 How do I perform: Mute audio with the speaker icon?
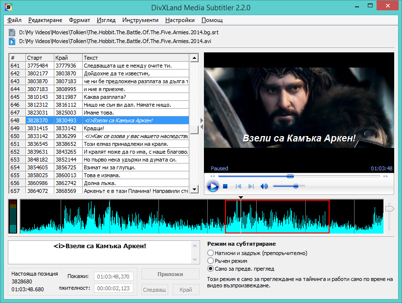pos(264,186)
